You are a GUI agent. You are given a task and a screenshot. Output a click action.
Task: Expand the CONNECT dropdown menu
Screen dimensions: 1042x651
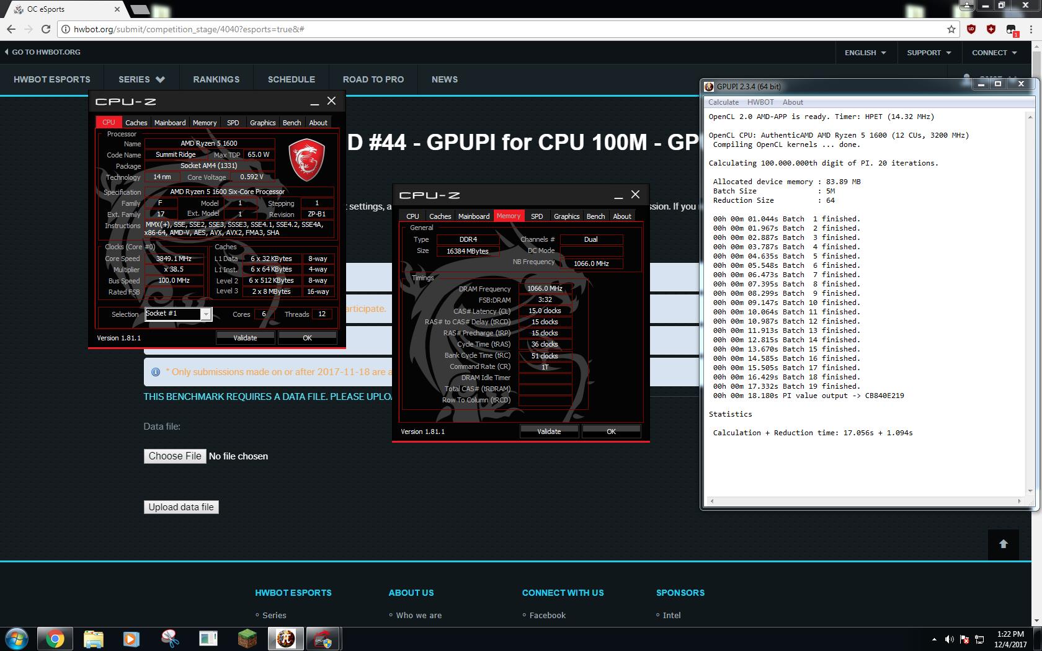pyautogui.click(x=994, y=53)
